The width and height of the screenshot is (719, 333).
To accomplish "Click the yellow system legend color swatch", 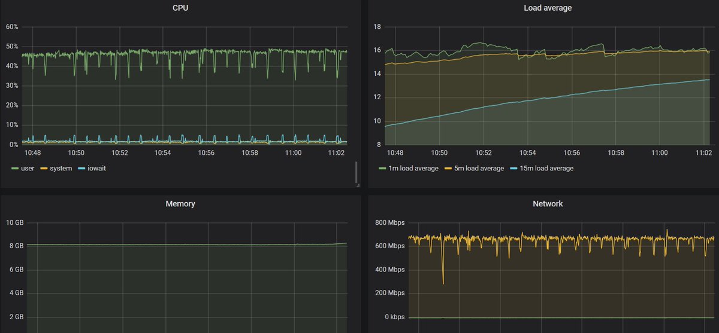I will pos(44,169).
